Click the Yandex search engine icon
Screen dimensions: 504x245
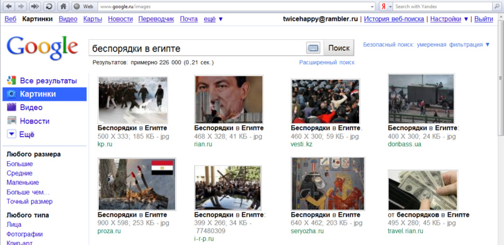(383, 6)
